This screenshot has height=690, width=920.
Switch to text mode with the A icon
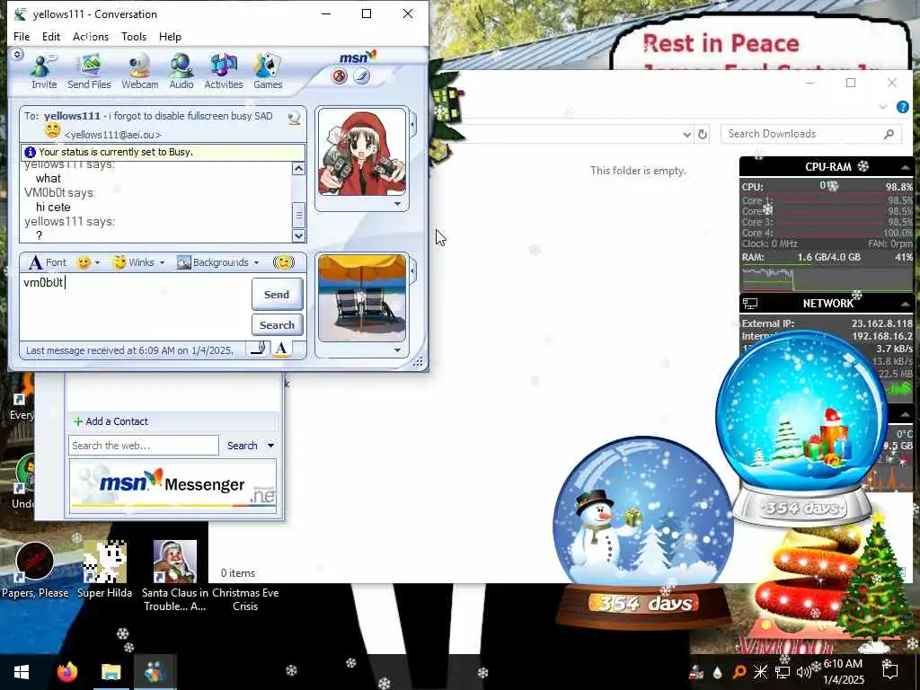(x=281, y=349)
